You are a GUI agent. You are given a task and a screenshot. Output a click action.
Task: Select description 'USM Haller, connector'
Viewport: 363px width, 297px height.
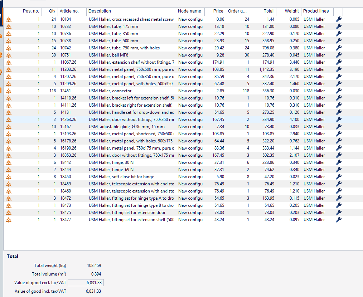pyautogui.click(x=110, y=91)
